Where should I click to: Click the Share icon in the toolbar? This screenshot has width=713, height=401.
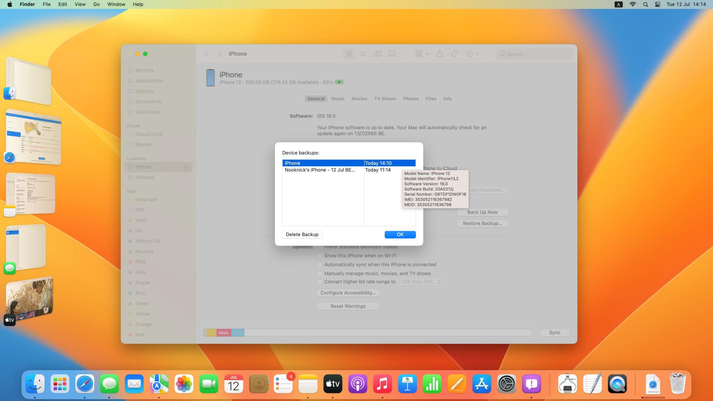439,54
